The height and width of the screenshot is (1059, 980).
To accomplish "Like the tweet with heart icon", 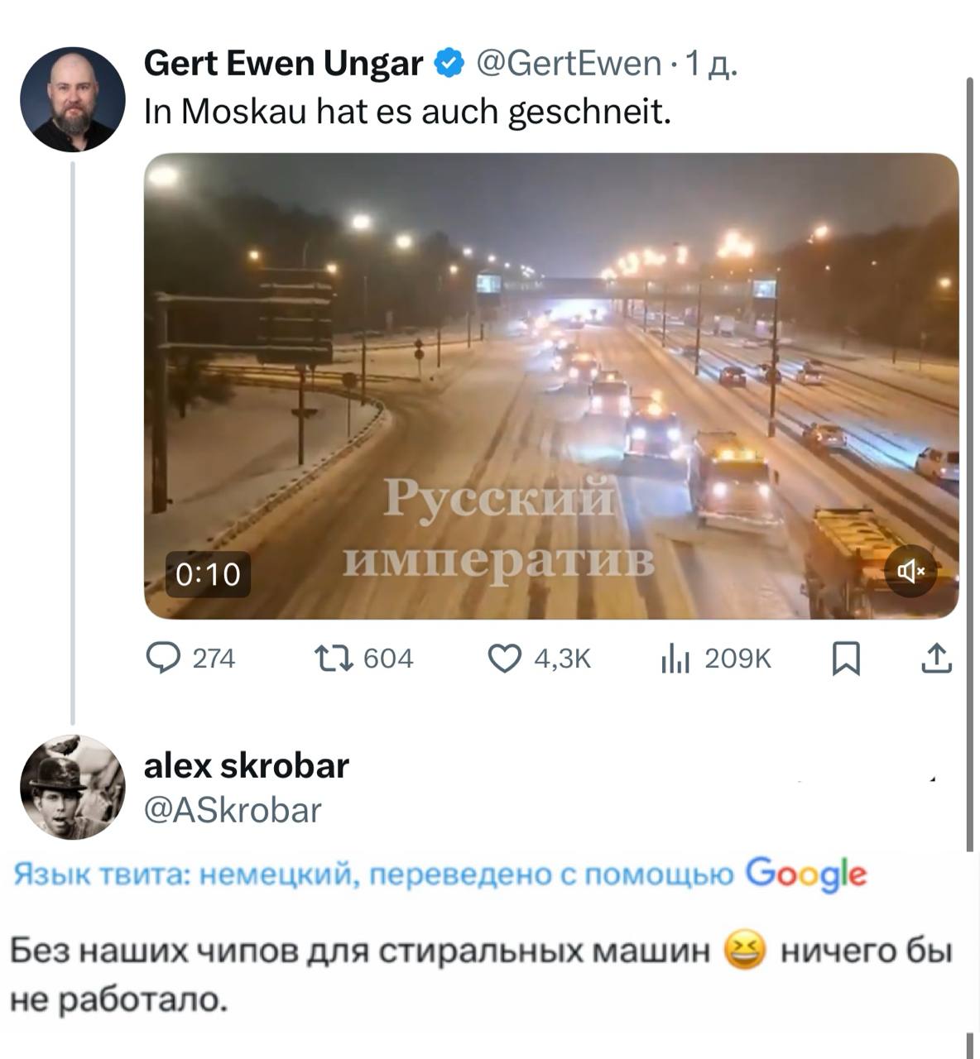I will point(505,659).
